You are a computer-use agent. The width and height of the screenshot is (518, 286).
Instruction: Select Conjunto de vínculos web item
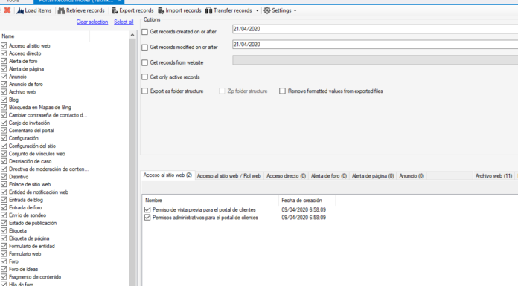point(37,154)
